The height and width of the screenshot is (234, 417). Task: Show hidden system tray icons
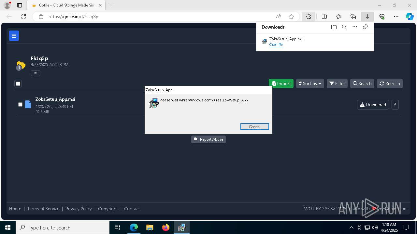(351, 227)
